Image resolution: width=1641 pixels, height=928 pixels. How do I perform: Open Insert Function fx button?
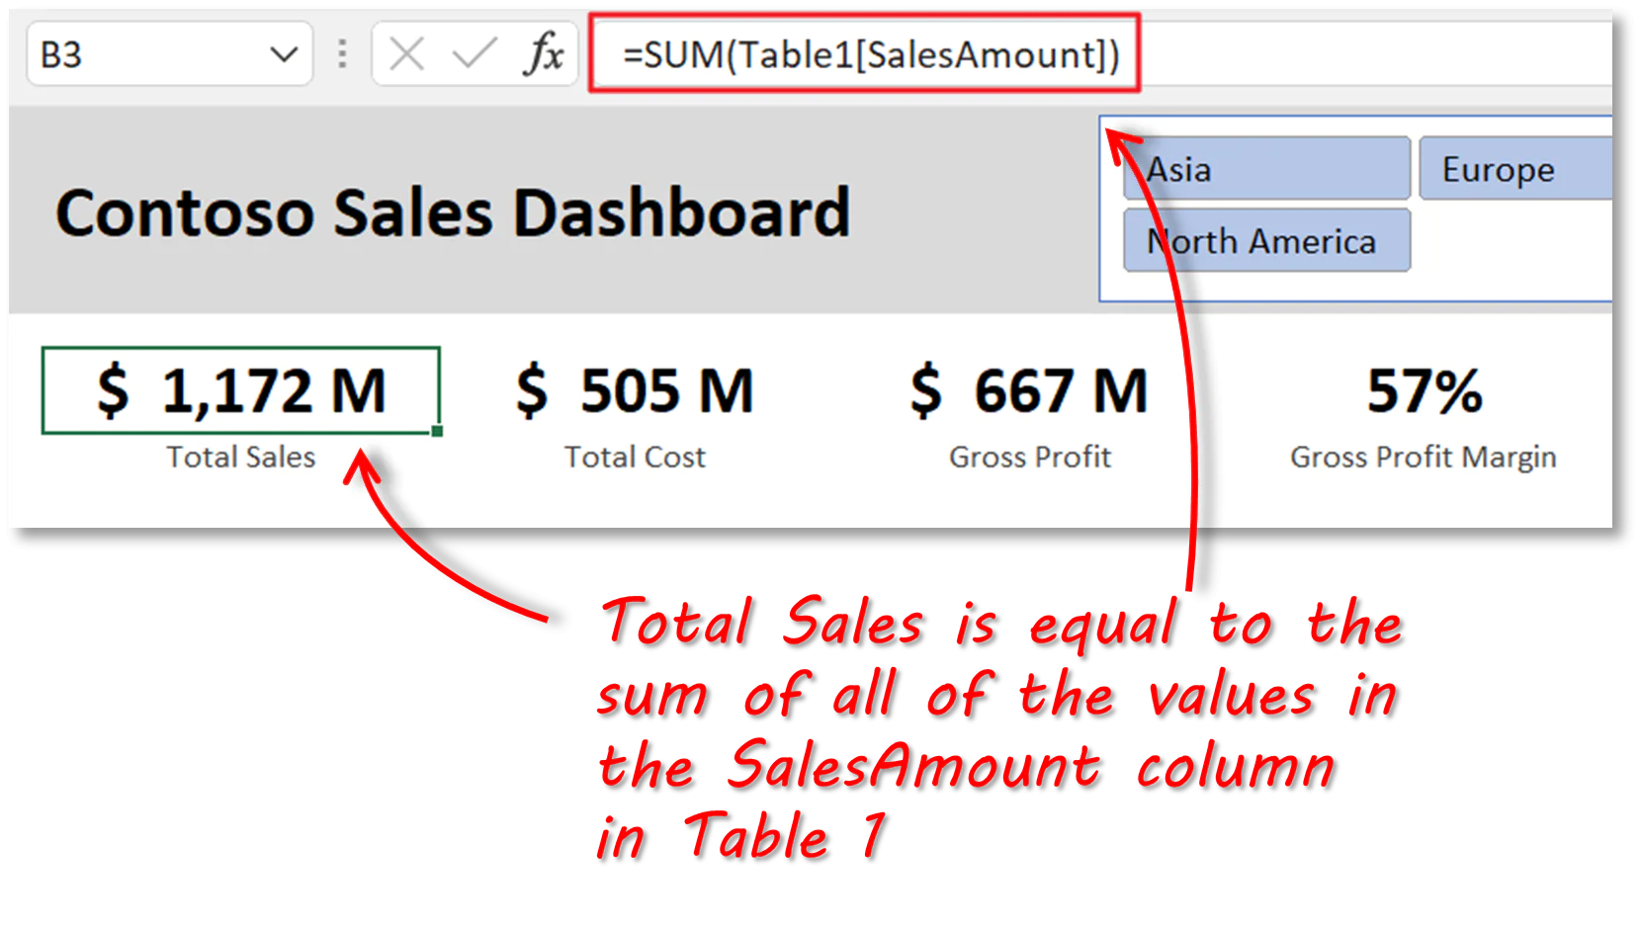(x=544, y=53)
